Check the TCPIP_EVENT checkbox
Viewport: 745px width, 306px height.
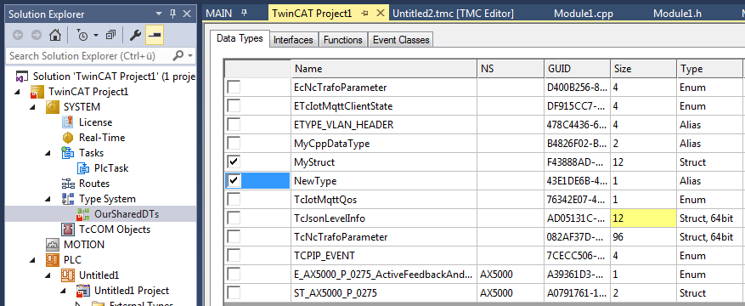point(234,255)
